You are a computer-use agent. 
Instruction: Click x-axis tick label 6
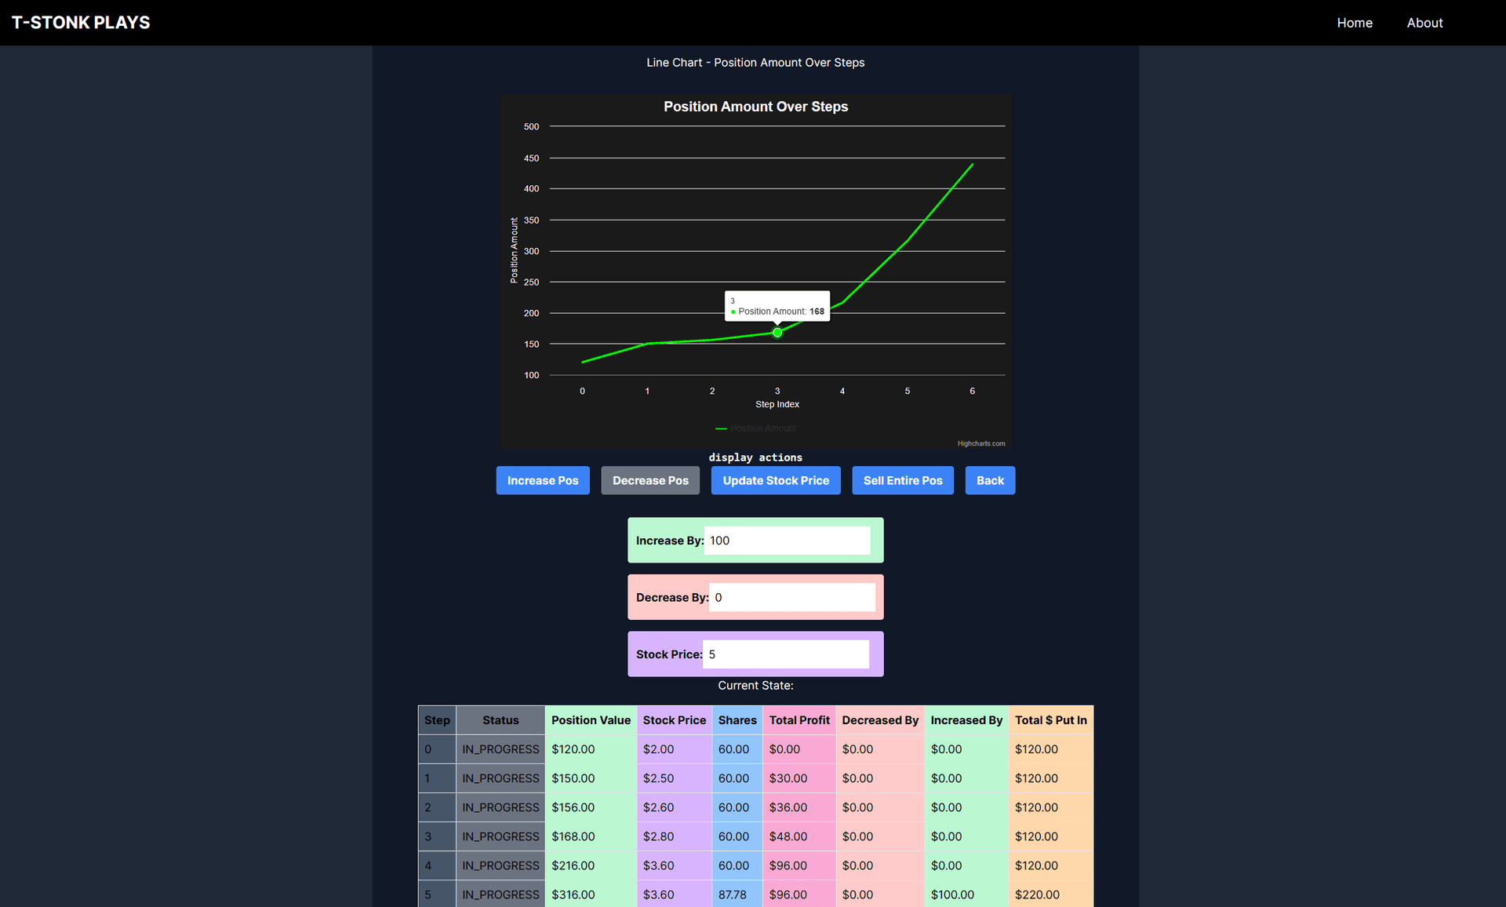973,391
